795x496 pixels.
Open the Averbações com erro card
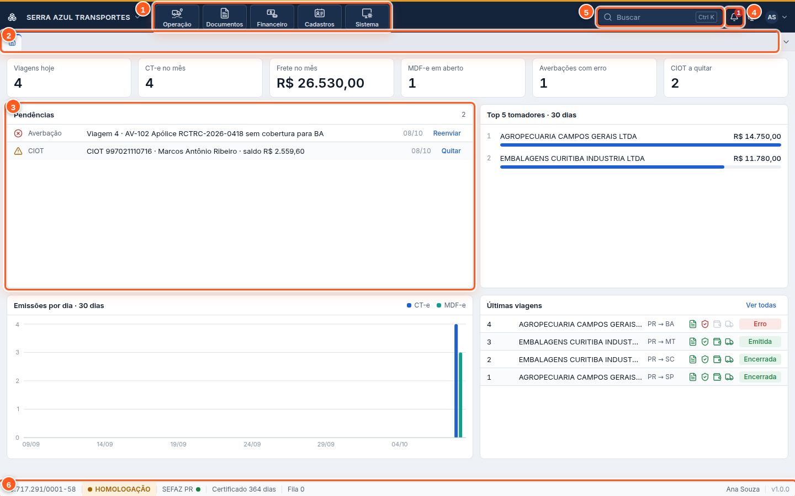pos(594,78)
